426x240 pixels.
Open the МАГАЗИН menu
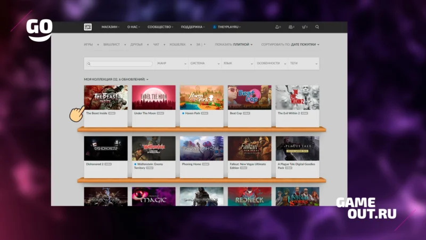pyautogui.click(x=110, y=27)
